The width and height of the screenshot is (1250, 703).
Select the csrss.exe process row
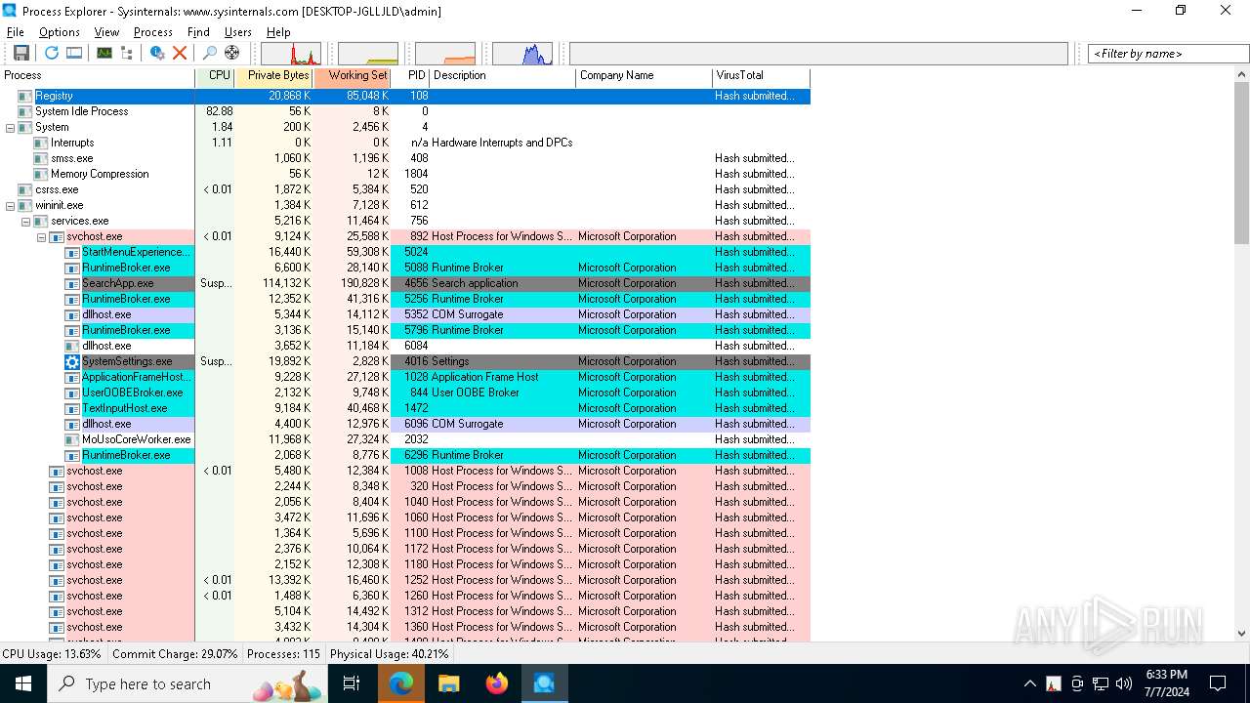tap(405, 189)
